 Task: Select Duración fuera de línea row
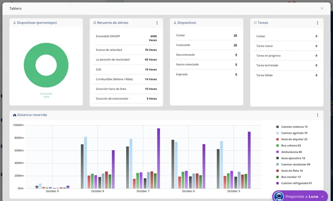(127, 89)
